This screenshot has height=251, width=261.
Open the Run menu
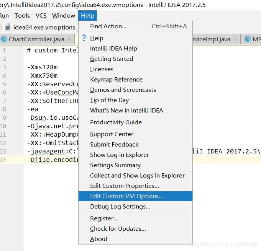(4, 16)
